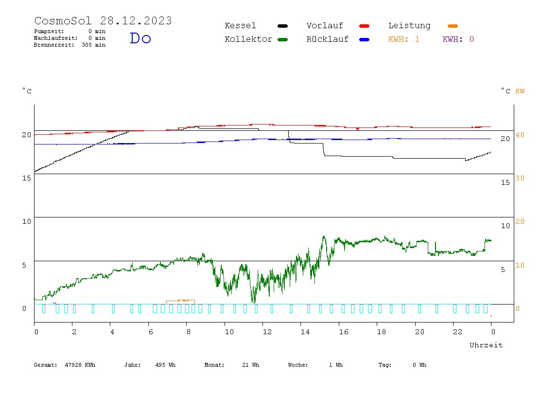This screenshot has width=558, height=395.
Task: Click the orange KW axis unit label
Action: click(520, 91)
